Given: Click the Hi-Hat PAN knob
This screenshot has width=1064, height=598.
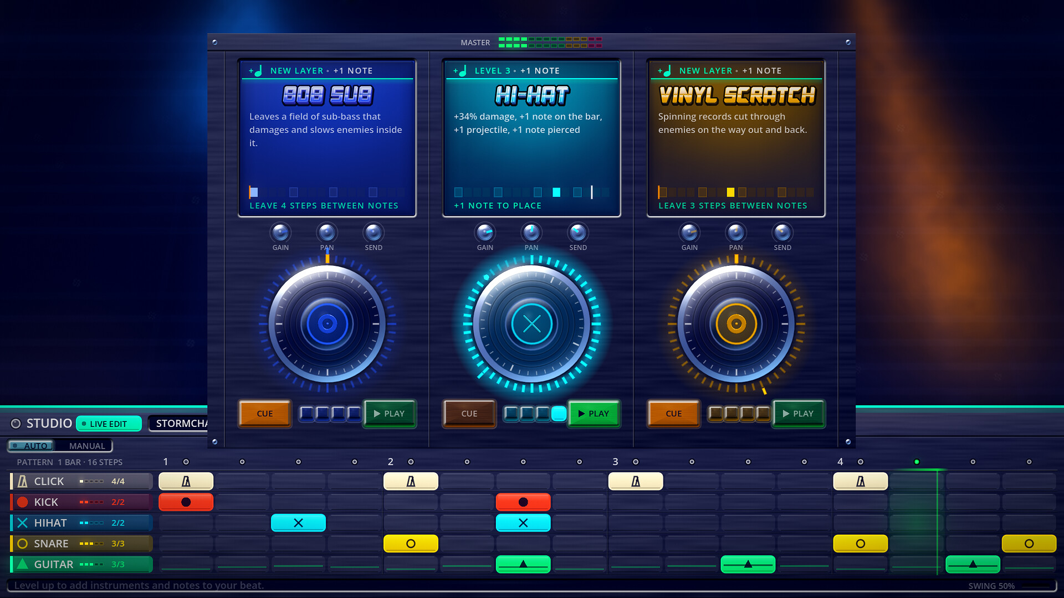Looking at the screenshot, I should point(531,233).
